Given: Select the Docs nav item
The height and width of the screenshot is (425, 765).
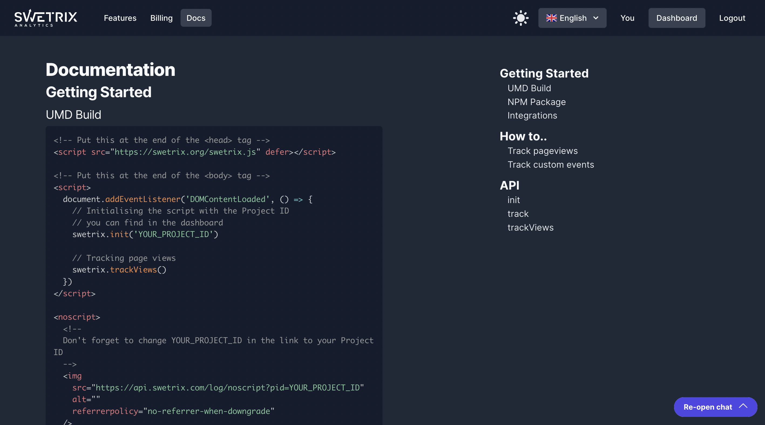Looking at the screenshot, I should point(196,18).
